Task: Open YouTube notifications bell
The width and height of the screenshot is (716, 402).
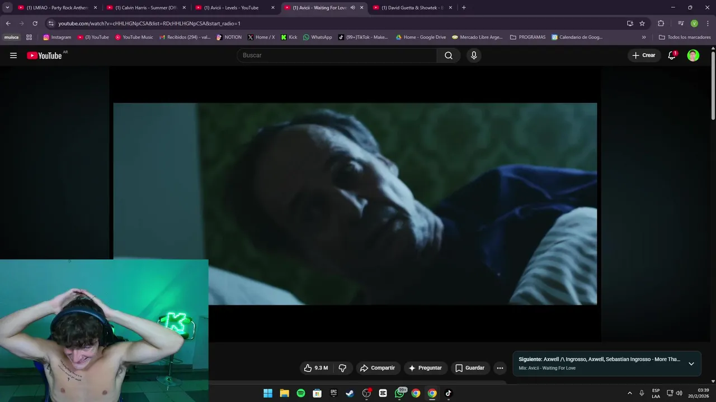Action: [x=672, y=55]
